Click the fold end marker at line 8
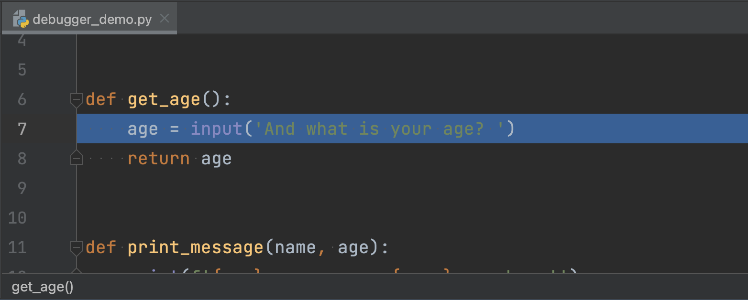Screen dimensions: 748x300 tap(76, 158)
